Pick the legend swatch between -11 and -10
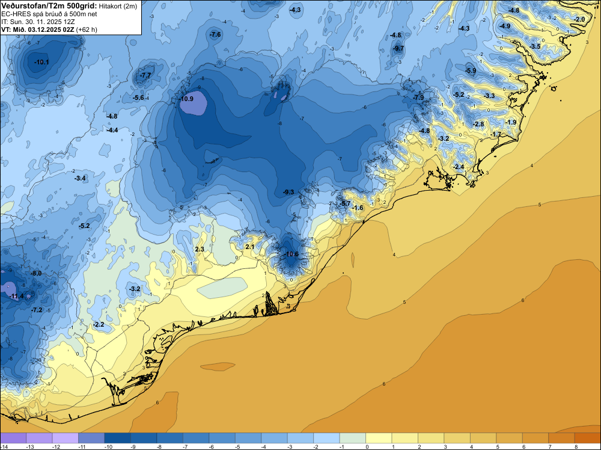This screenshot has width=601, height=450. (91, 438)
